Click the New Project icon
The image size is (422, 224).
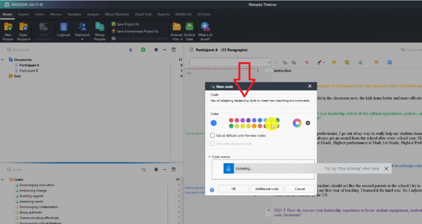(x=8, y=28)
